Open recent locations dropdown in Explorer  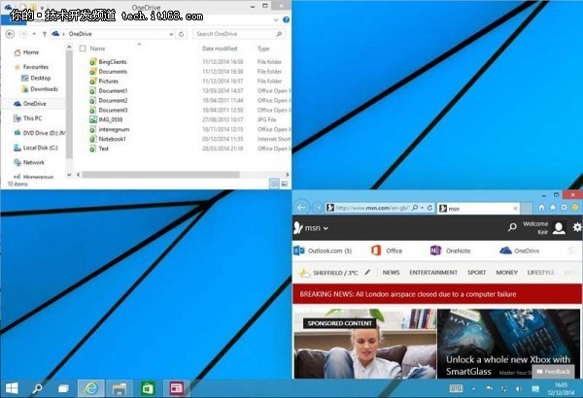33,33
